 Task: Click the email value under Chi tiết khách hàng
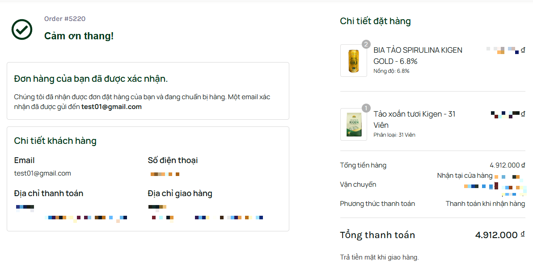[42, 173]
